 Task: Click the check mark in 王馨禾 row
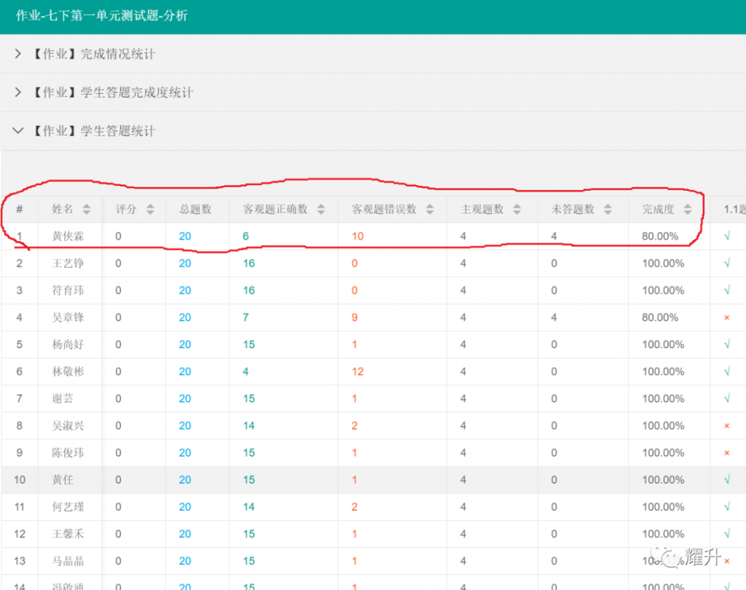coord(727,535)
